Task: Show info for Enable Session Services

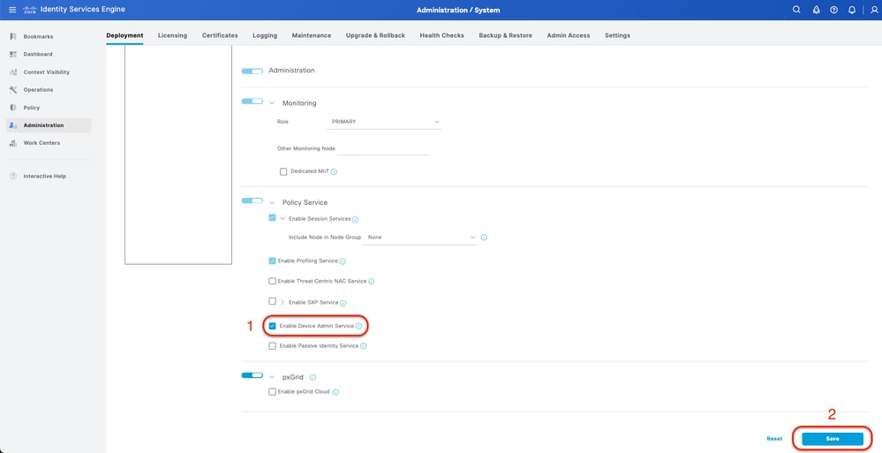Action: click(x=355, y=220)
